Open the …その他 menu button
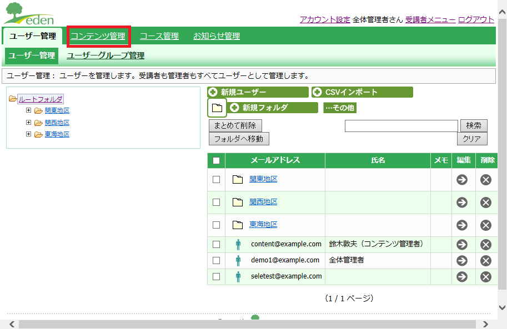 [340, 108]
